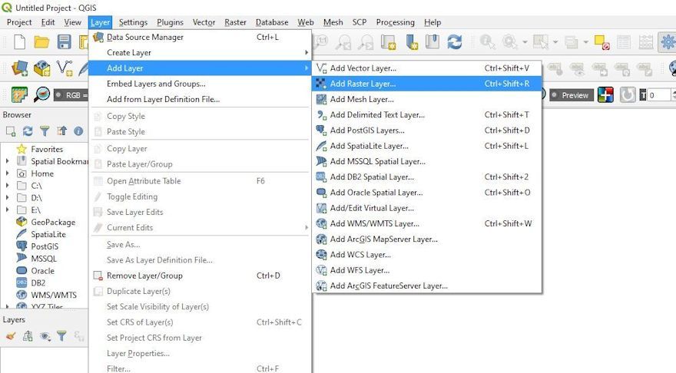
Task: Open the layer visibility eye menu
Action: coord(45,335)
